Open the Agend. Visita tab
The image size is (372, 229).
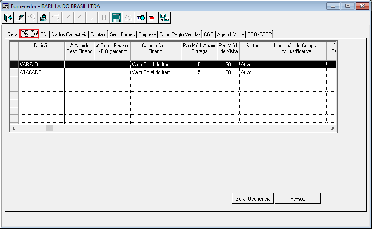pyautogui.click(x=231, y=34)
